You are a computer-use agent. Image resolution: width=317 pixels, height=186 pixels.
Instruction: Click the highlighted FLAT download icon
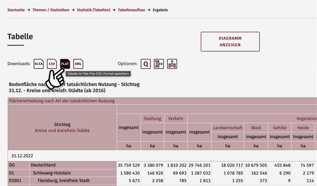pos(65,64)
